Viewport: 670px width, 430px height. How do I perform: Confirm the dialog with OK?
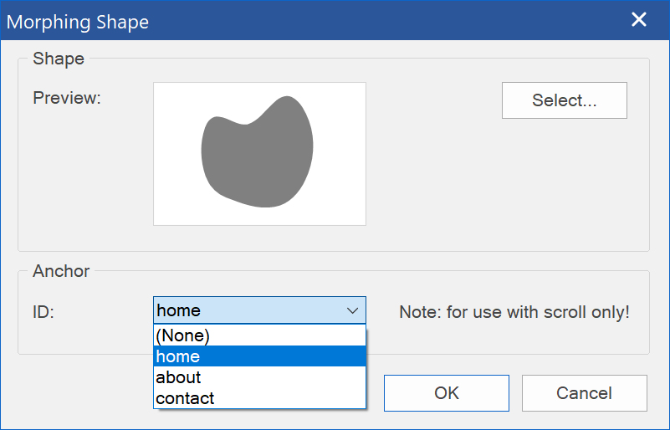point(447,393)
